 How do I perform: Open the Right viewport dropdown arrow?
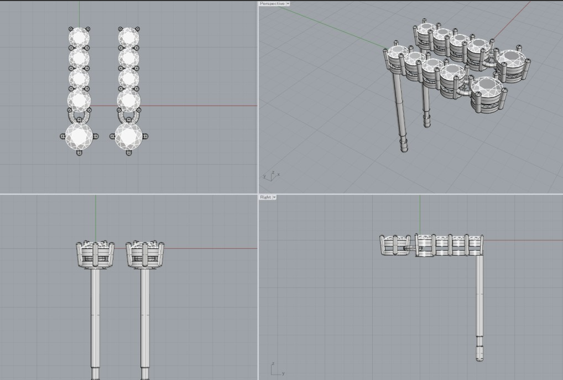pyautogui.click(x=275, y=197)
